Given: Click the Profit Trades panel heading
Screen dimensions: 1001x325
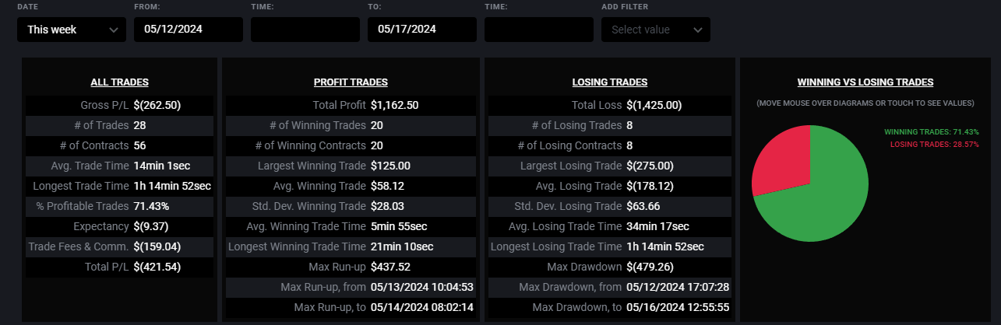Looking at the screenshot, I should point(351,82).
